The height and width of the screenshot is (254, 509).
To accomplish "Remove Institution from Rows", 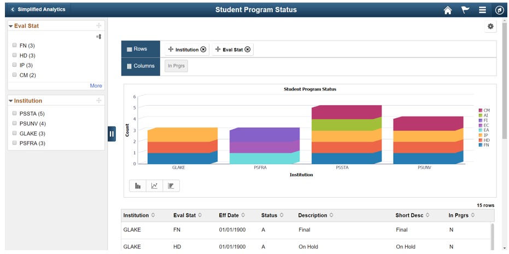I will tap(203, 50).
